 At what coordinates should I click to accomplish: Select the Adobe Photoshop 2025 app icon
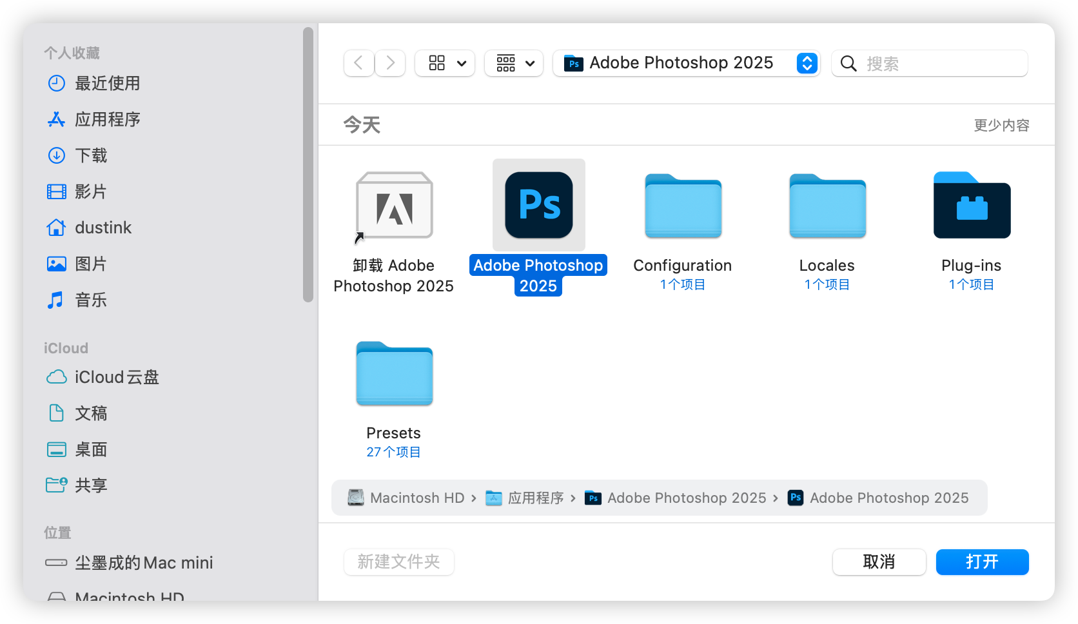(539, 205)
